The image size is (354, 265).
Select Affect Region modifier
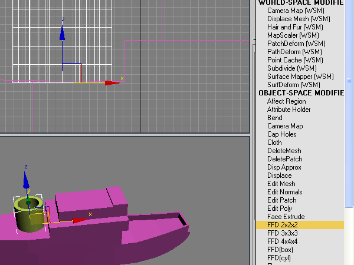click(x=287, y=101)
